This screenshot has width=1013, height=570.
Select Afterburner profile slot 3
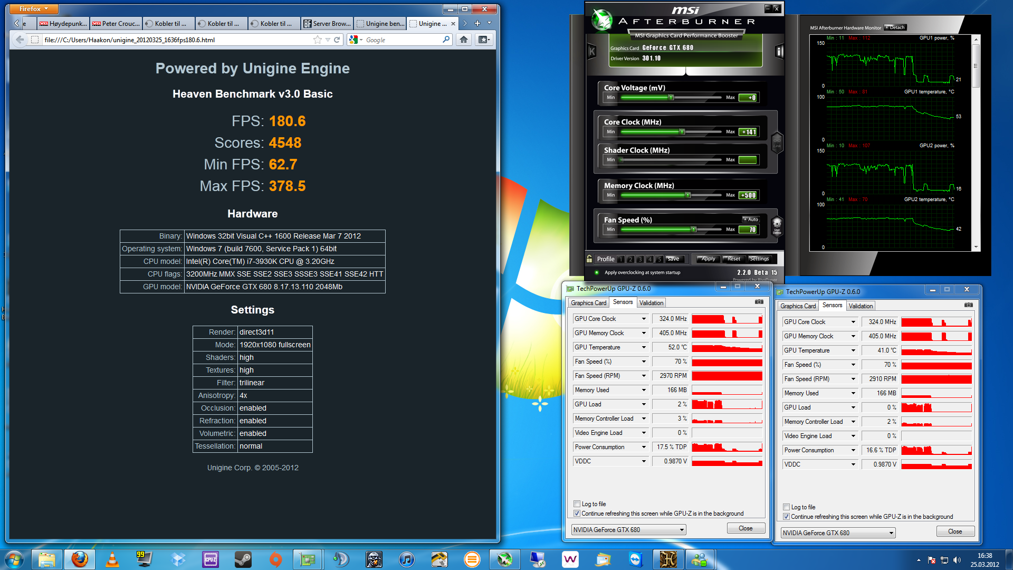click(x=640, y=259)
